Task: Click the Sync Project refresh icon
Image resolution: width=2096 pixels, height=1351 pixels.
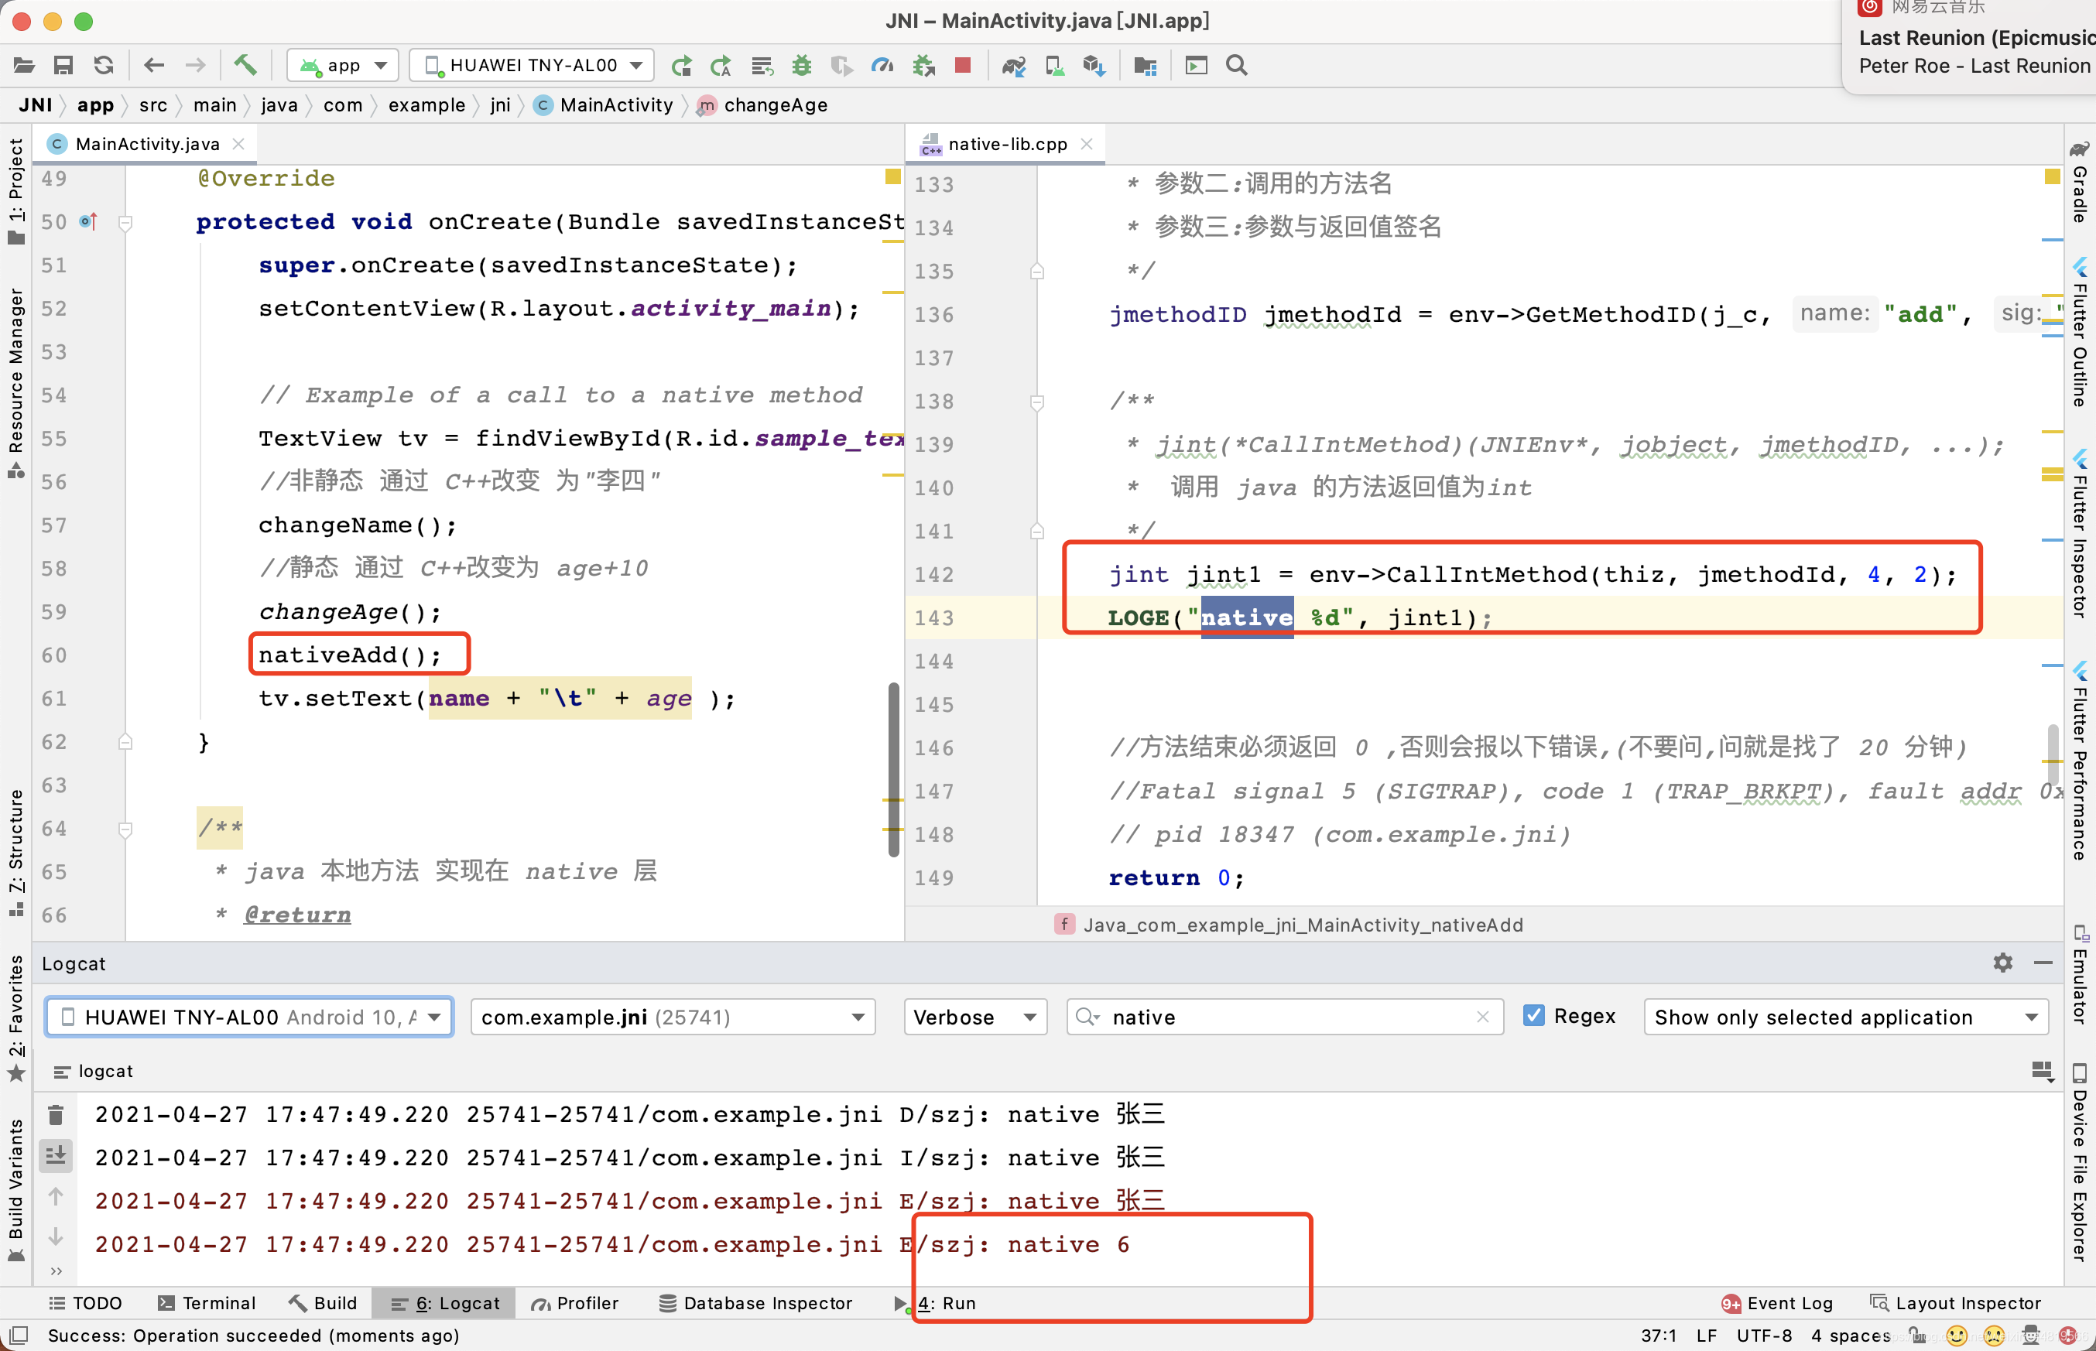Action: click(x=104, y=65)
